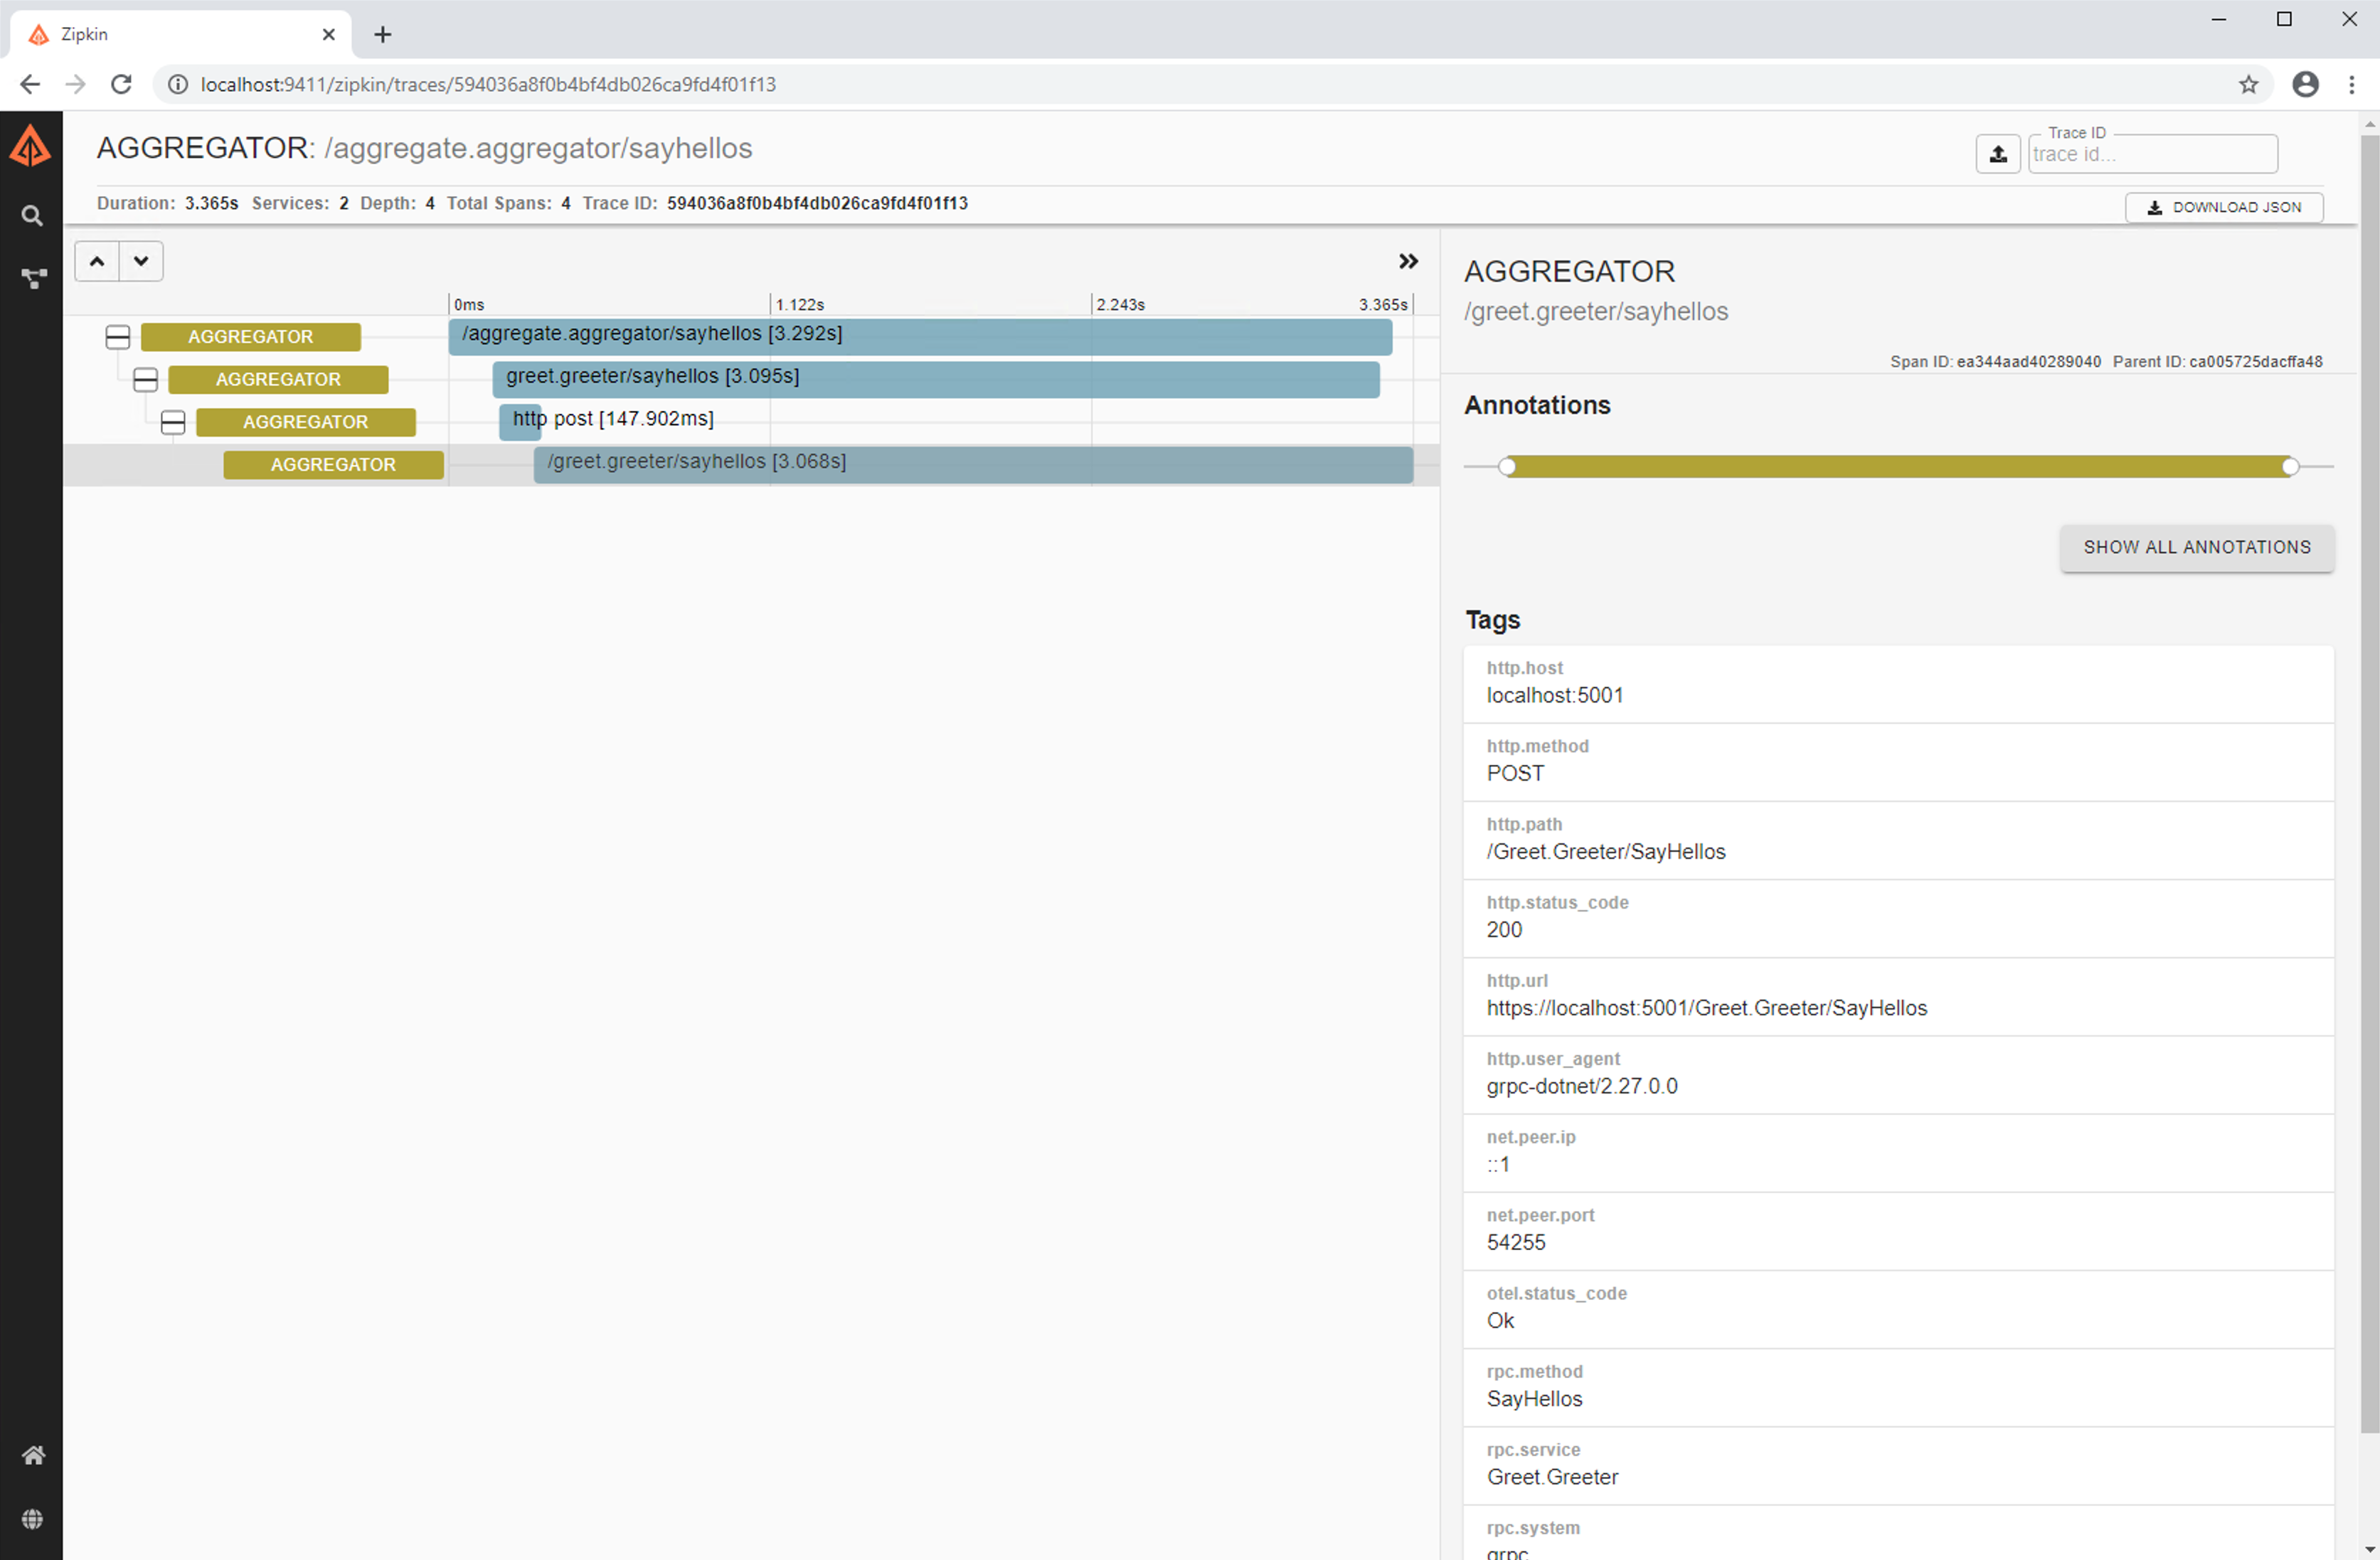The width and height of the screenshot is (2380, 1560).
Task: Open the Chrome three-dot menu
Action: coord(2351,84)
